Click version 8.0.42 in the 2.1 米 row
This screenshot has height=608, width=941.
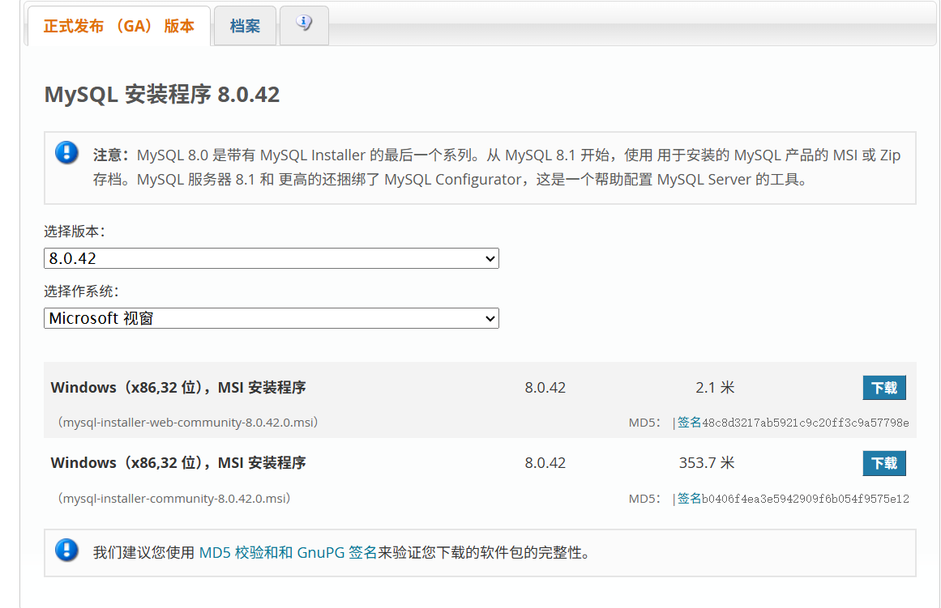(x=545, y=387)
